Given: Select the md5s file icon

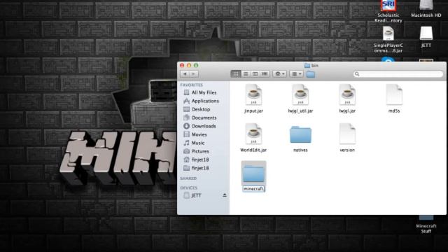Looking at the screenshot, I should tap(394, 94).
